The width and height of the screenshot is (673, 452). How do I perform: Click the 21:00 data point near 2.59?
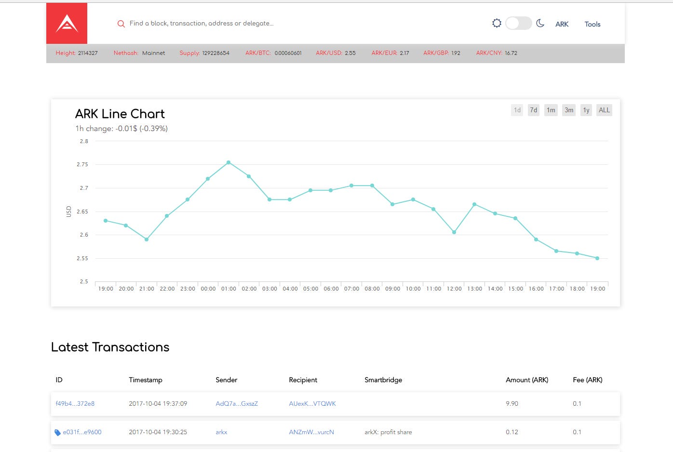147,239
